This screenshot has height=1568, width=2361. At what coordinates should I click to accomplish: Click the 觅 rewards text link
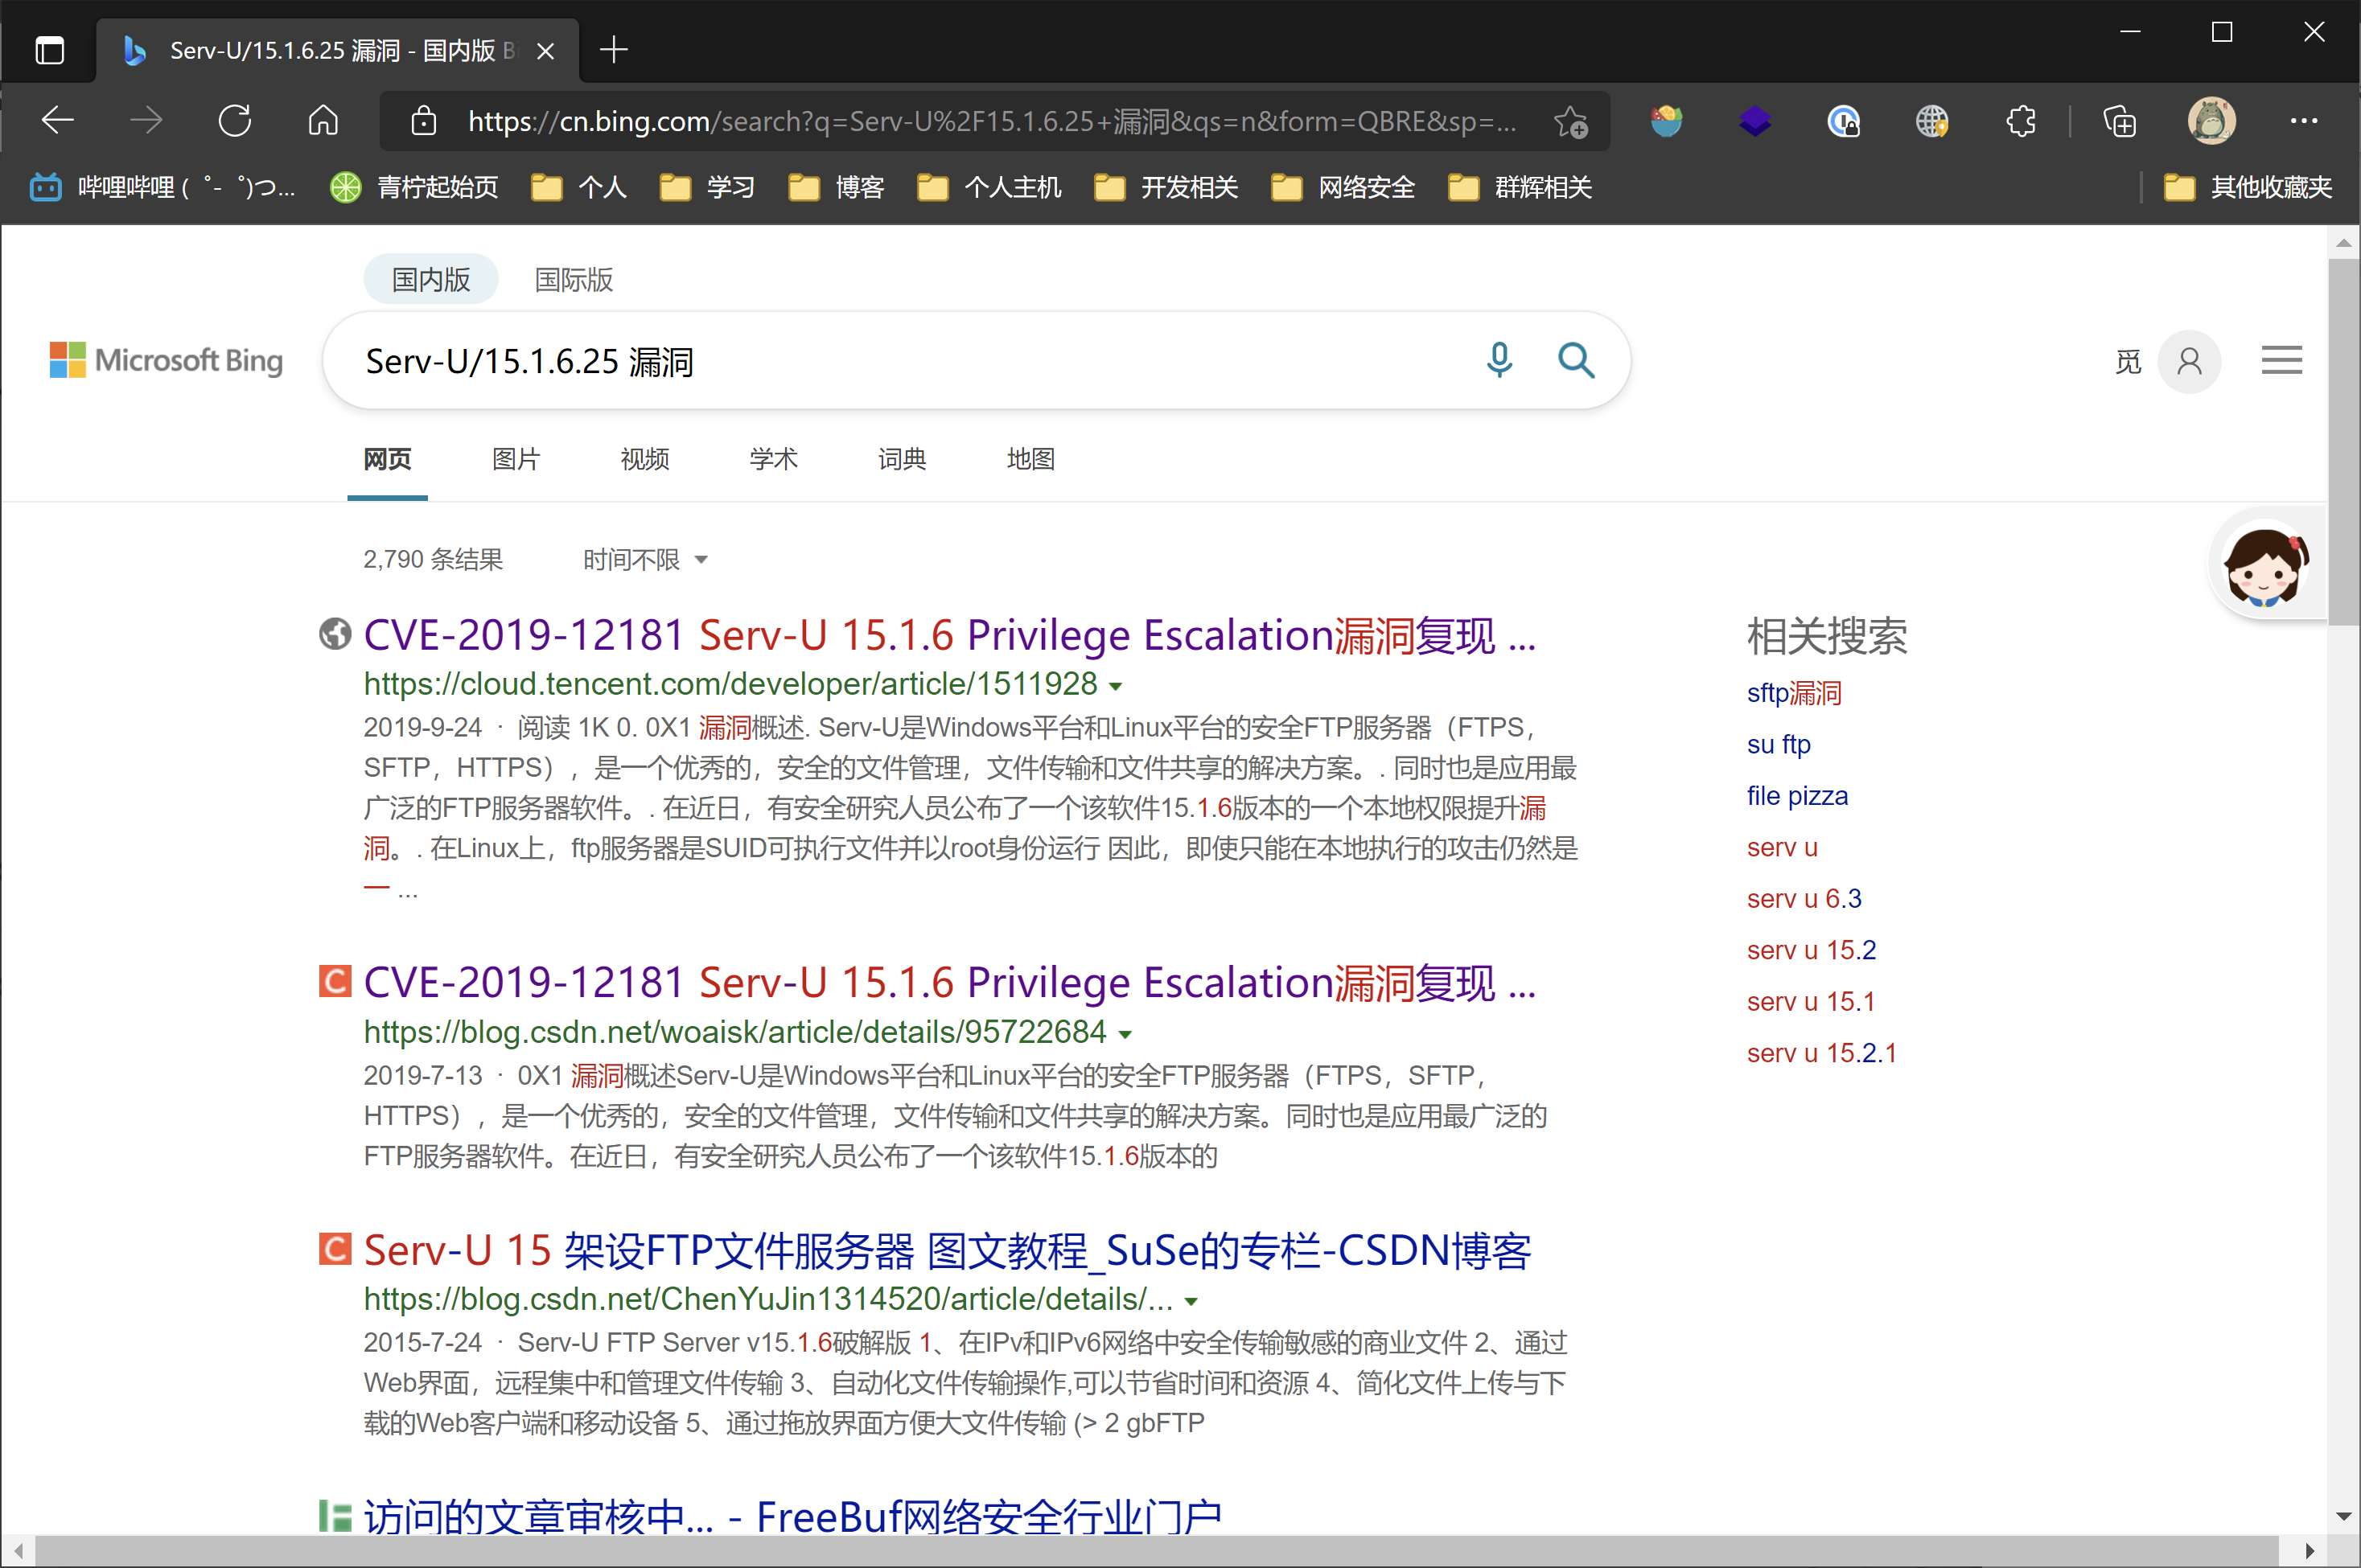(2129, 361)
